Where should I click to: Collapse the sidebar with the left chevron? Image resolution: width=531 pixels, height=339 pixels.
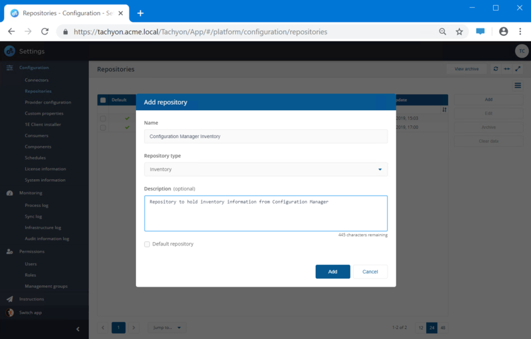coord(78,328)
